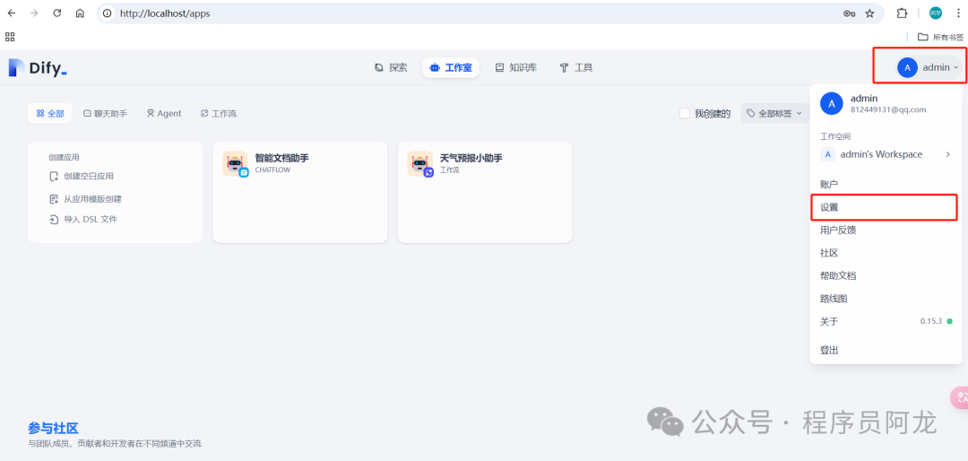Open the browser extensions puzzle icon
This screenshot has width=968, height=461.
pos(902,13)
